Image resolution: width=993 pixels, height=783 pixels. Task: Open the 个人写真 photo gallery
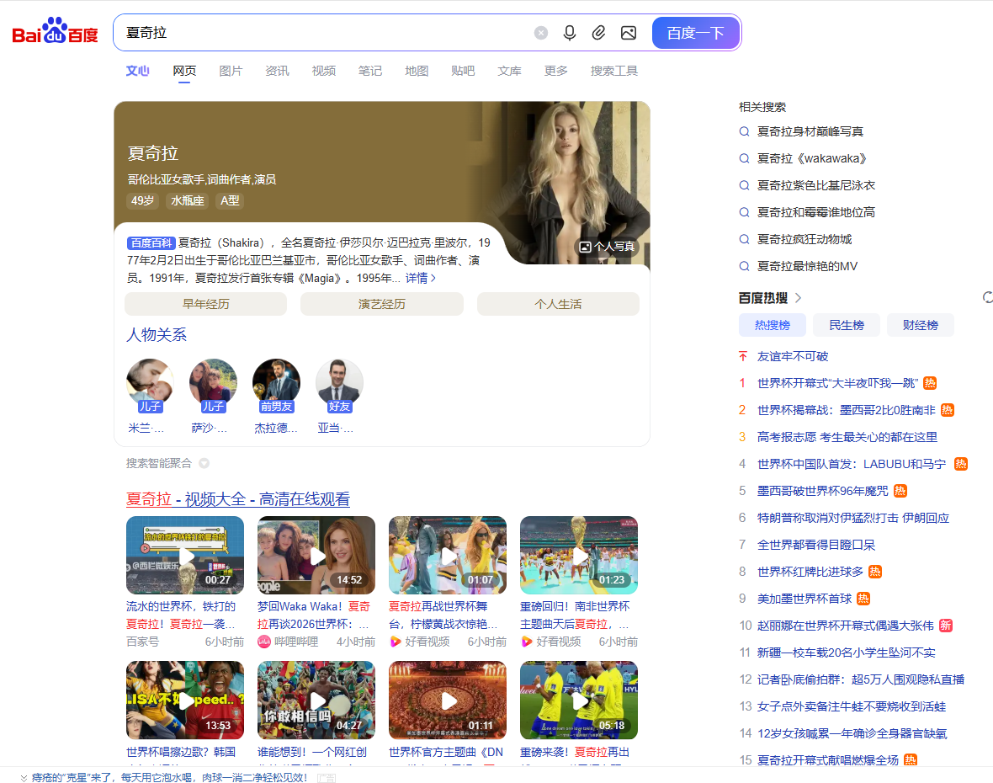point(607,247)
